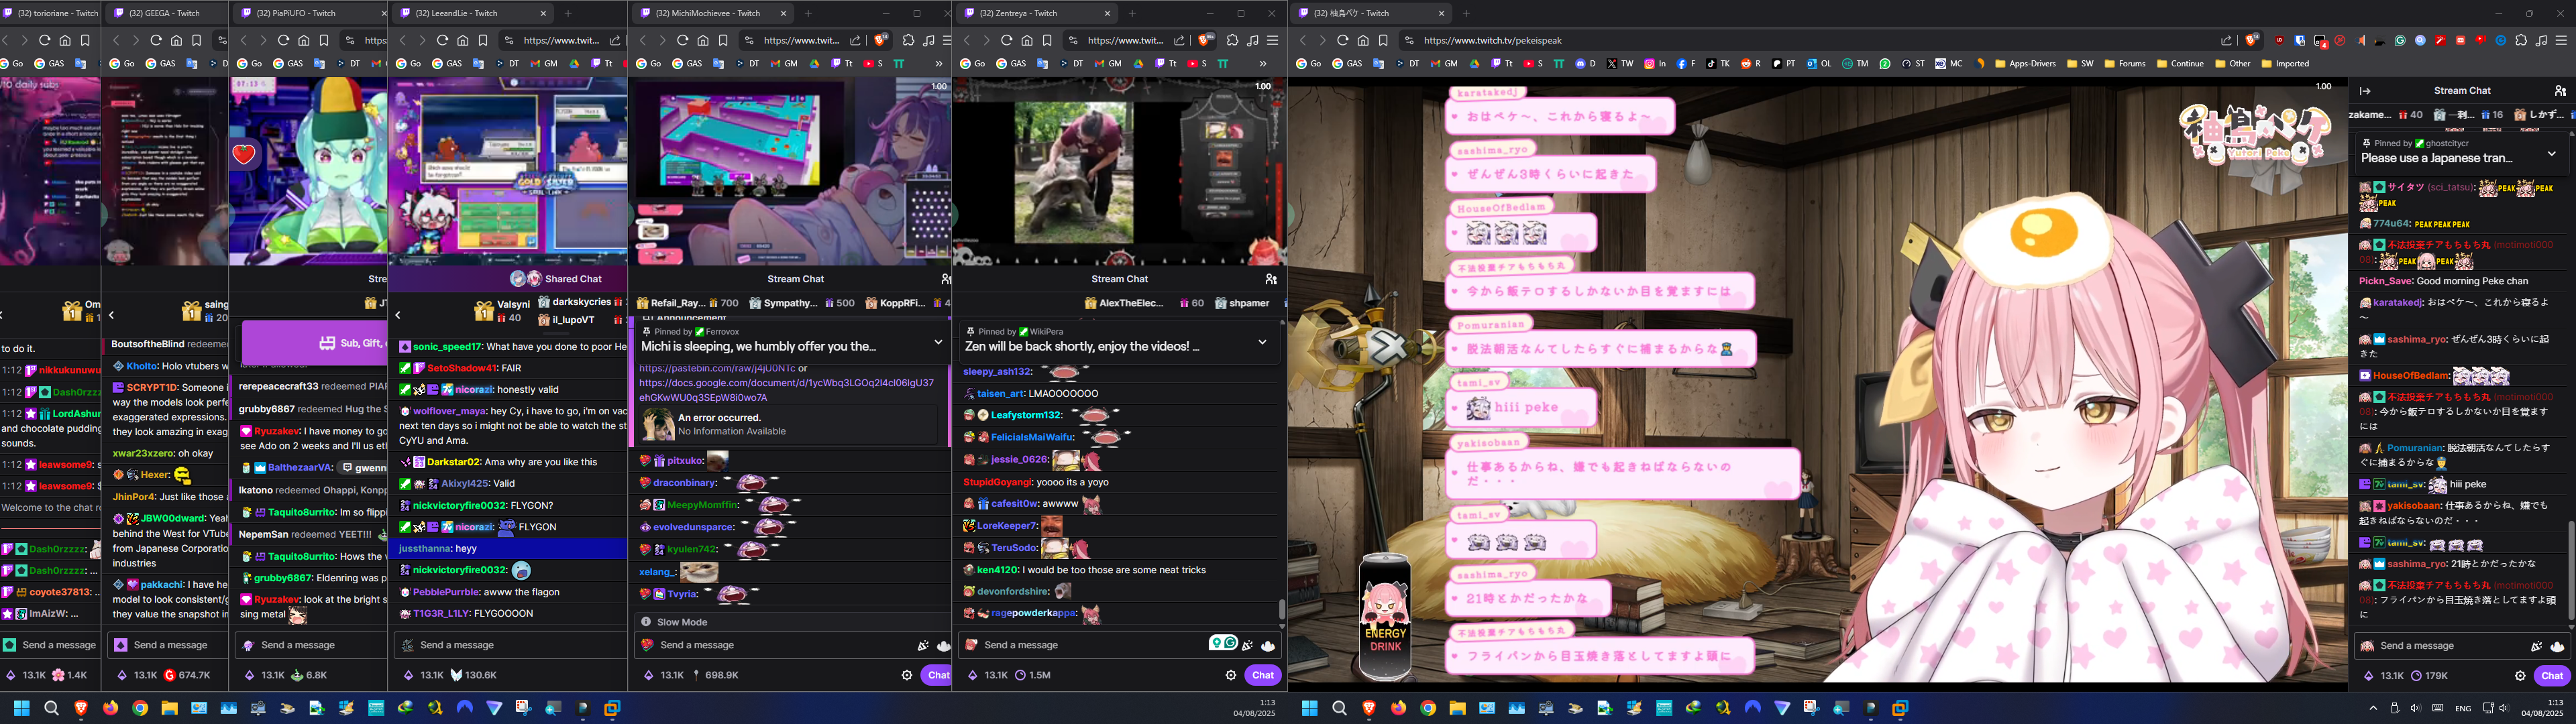Open the Imported bookmark folder
This screenshot has width=2576, height=724.
click(x=2285, y=63)
